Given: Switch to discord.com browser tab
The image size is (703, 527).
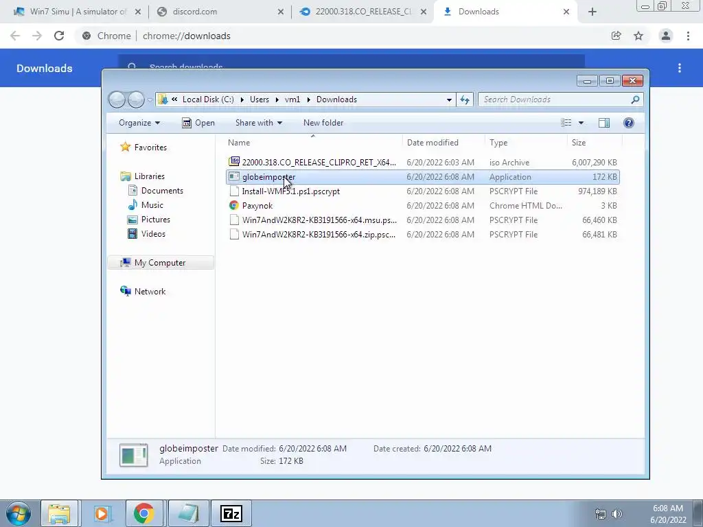Looking at the screenshot, I should point(220,12).
